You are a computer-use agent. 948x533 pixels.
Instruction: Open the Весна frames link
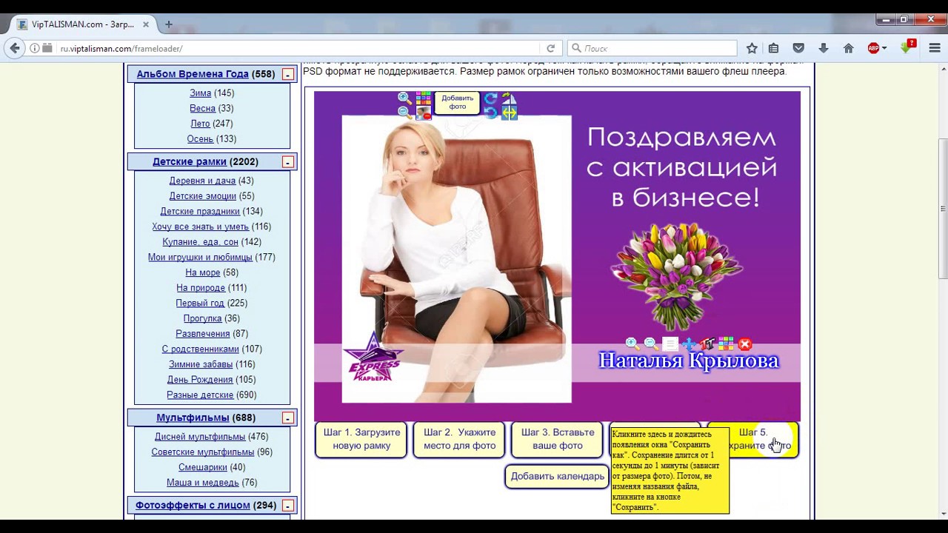click(x=202, y=108)
